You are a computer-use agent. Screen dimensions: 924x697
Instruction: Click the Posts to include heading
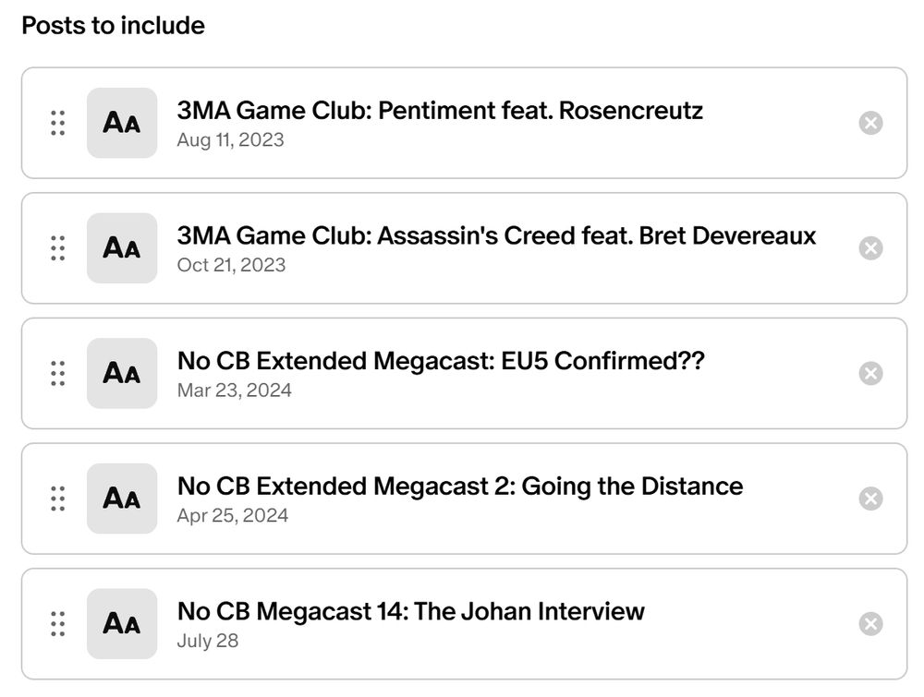click(x=113, y=26)
